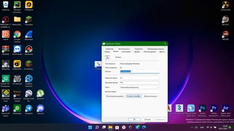Launch Wireshark from the desktop
The width and height of the screenshot is (234, 131).
(x=29, y=36)
